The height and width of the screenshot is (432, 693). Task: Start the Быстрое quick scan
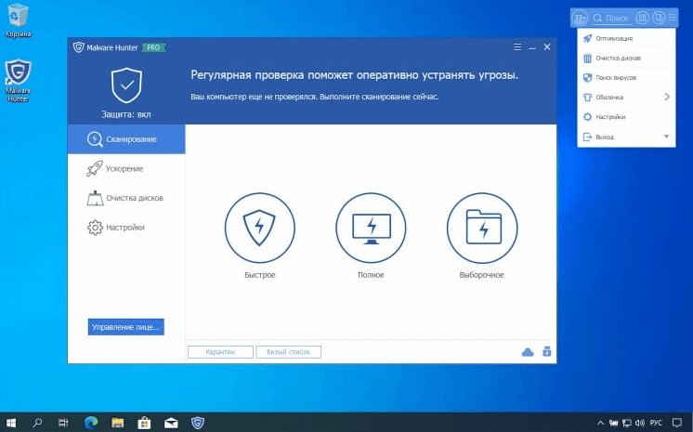click(x=259, y=228)
